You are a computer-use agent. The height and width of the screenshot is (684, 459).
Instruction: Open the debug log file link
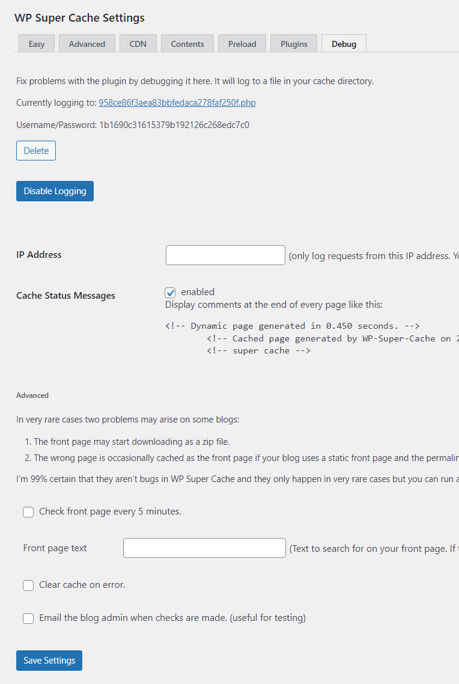[x=177, y=103]
